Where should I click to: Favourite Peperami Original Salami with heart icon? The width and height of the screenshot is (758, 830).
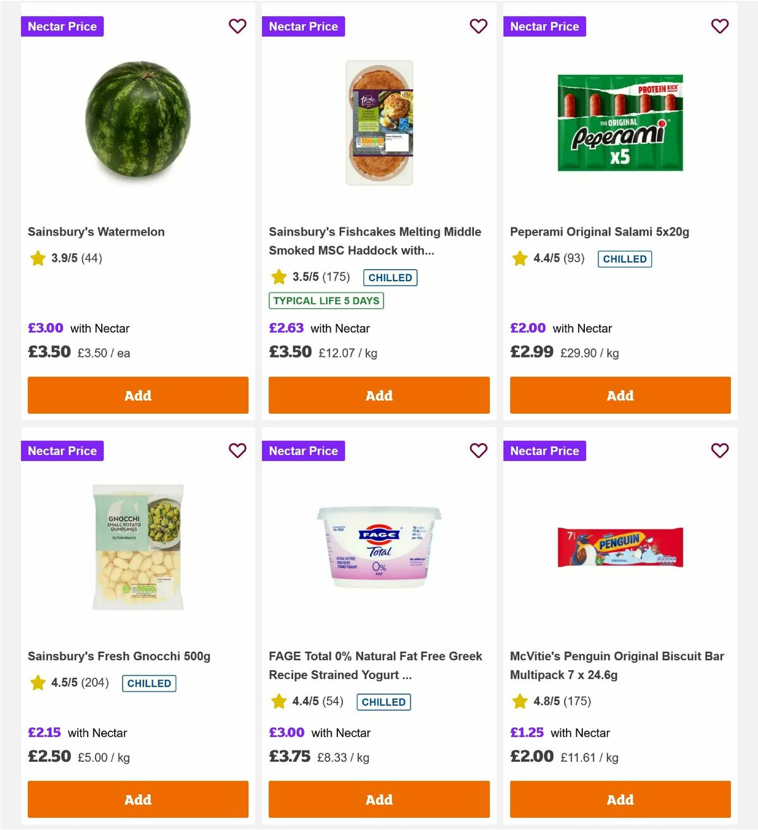click(x=720, y=27)
